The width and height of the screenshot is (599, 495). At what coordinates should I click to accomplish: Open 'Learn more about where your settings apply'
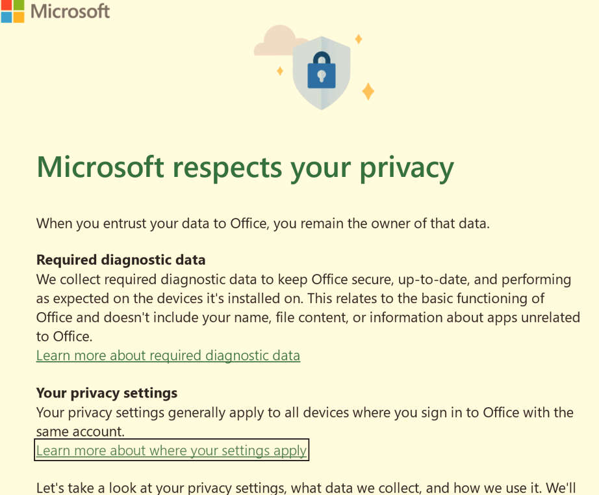click(x=172, y=450)
